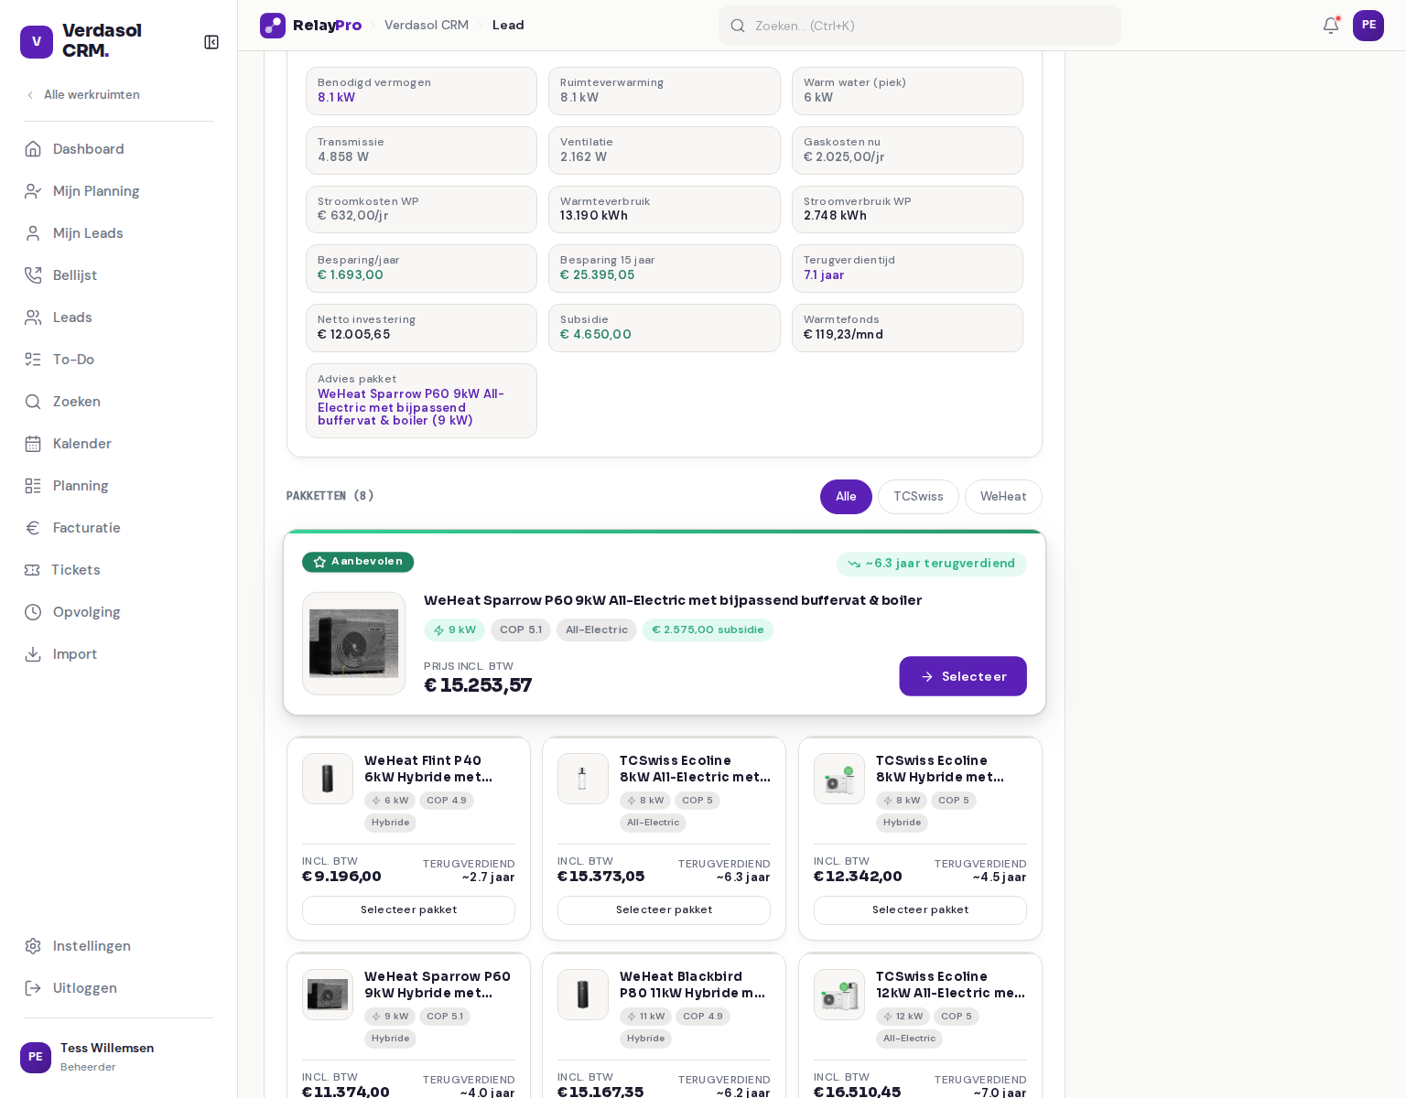Open the WeHeat Flint P40 thumbnail

point(328,779)
